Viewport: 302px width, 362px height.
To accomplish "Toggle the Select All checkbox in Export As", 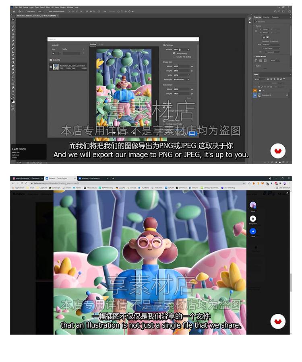I will pos(51,60).
